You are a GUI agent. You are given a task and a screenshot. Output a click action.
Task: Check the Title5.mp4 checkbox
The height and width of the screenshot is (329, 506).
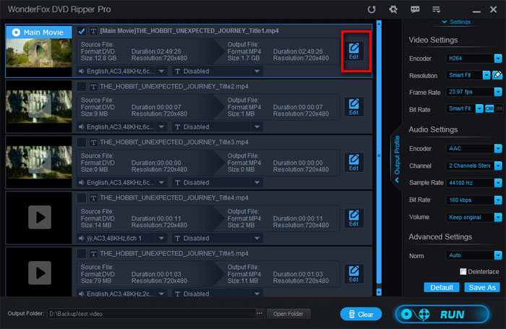(81, 254)
